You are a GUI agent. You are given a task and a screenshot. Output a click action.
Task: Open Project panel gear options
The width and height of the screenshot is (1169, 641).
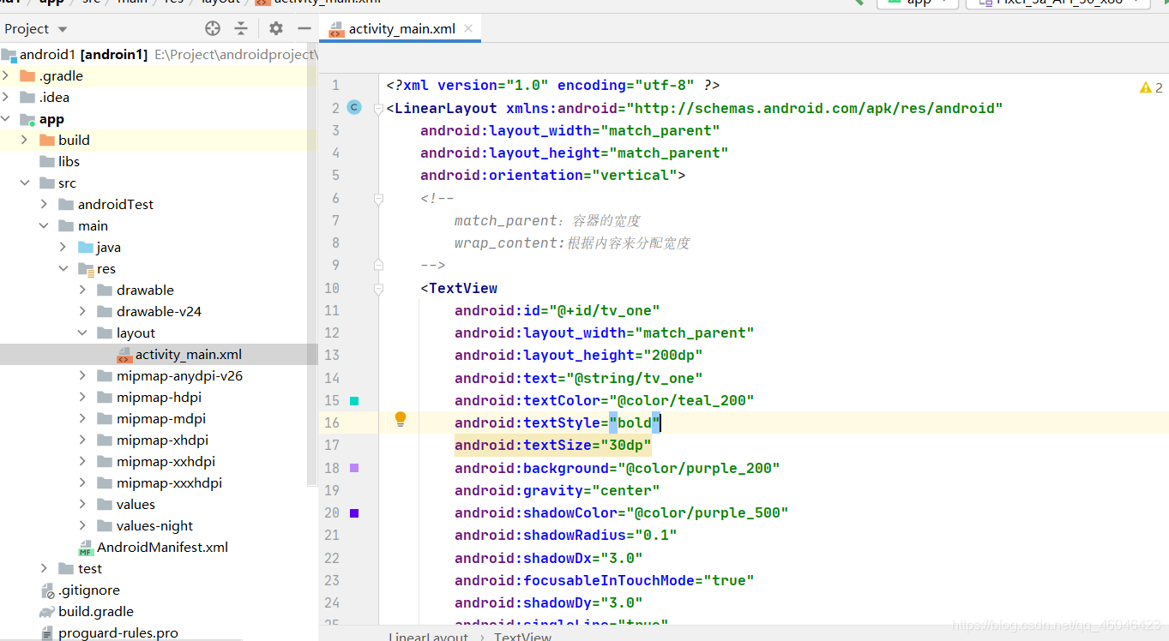pos(275,28)
